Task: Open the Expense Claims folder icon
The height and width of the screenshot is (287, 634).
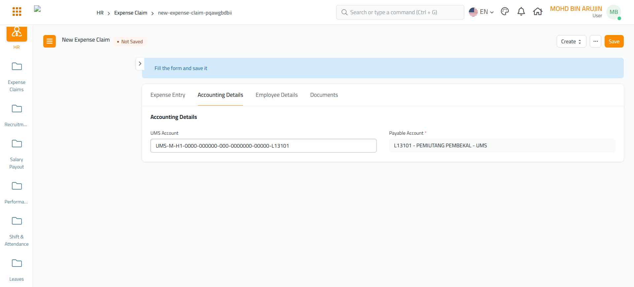Action: 17,67
